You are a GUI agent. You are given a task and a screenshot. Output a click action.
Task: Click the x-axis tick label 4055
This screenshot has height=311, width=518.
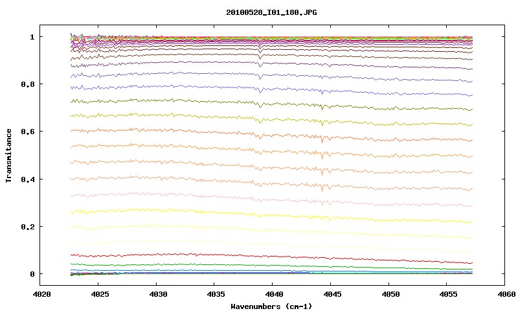click(448, 294)
